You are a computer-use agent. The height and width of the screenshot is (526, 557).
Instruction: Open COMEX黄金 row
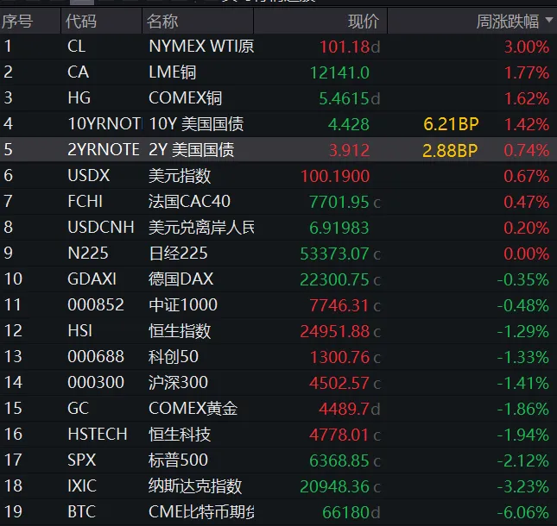click(x=193, y=409)
